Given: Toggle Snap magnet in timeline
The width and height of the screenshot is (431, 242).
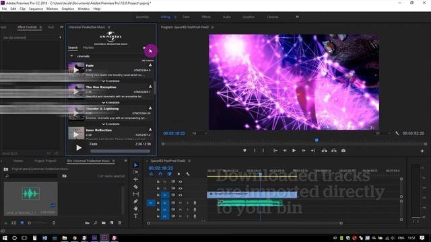Looking at the screenshot, I should [x=160, y=174].
